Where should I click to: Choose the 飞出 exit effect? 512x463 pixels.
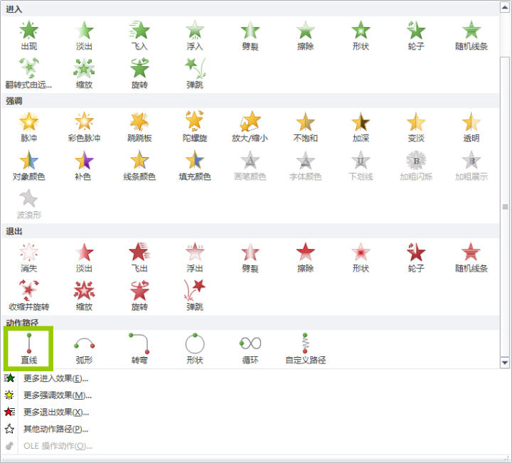click(x=139, y=257)
